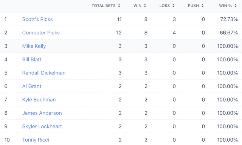This screenshot has height=145, width=242.
Task: Open the Computer Picks link
Action: (41, 33)
